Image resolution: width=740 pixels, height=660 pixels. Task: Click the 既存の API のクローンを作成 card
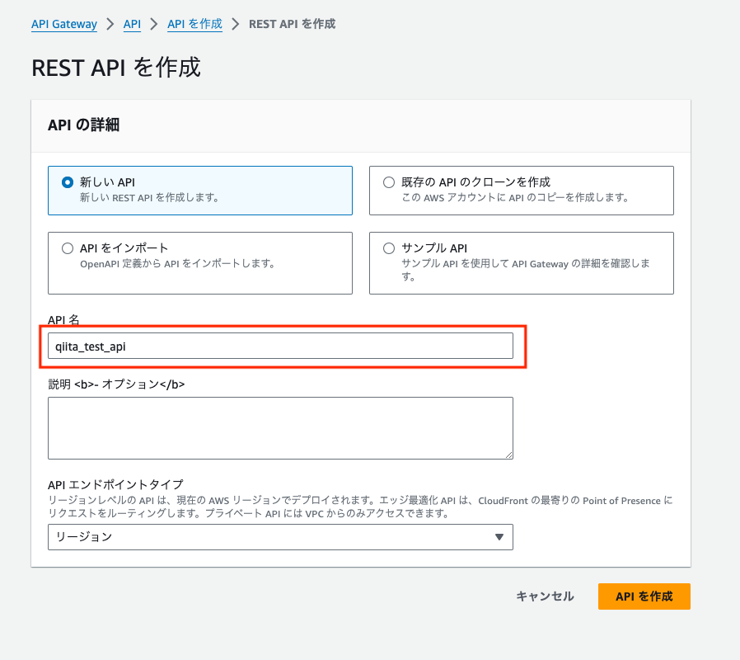click(x=522, y=190)
